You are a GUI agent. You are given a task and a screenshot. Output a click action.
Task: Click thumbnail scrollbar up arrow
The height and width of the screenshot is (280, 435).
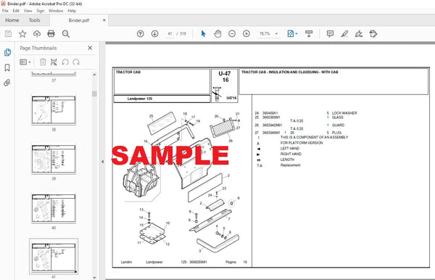pyautogui.click(x=94, y=75)
